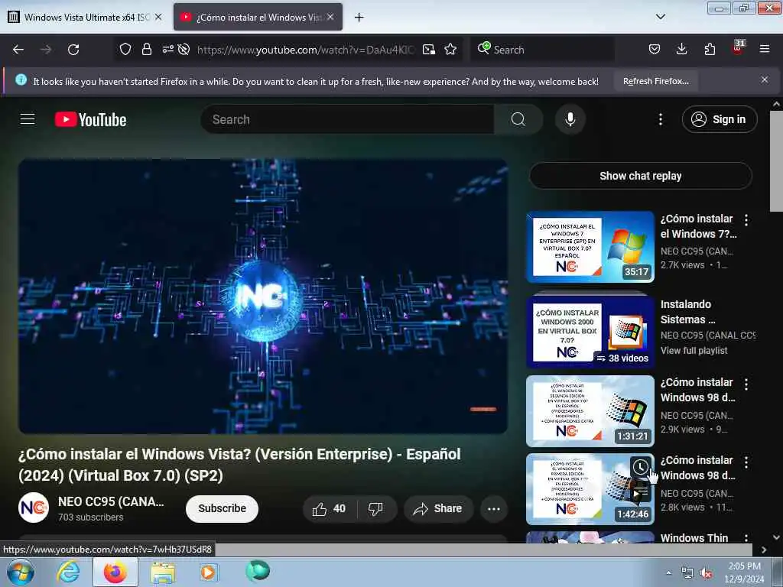Click the vertical scrollbar down arrow
783x587 pixels.
point(777,537)
